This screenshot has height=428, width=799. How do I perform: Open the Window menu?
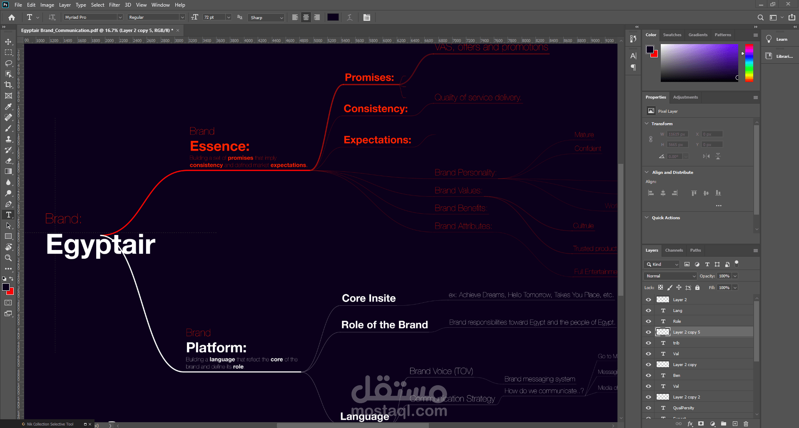tap(160, 5)
